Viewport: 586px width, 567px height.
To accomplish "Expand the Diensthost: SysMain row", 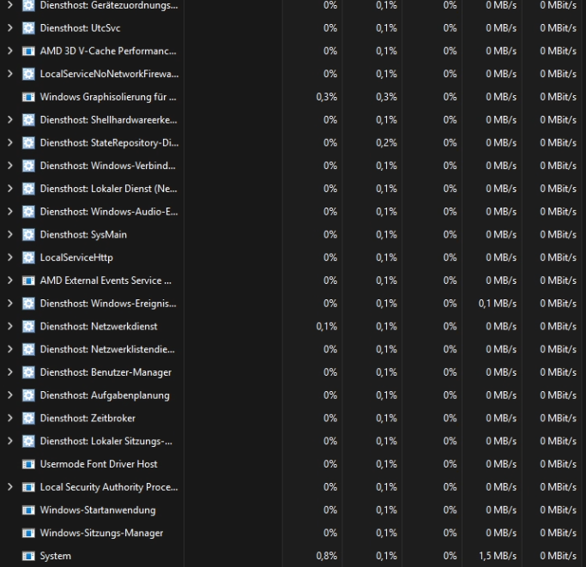I will (x=10, y=234).
